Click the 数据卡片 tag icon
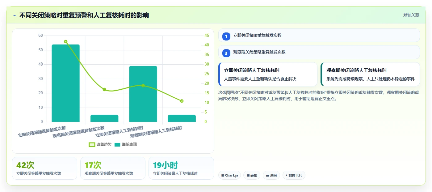 [x=287, y=175]
